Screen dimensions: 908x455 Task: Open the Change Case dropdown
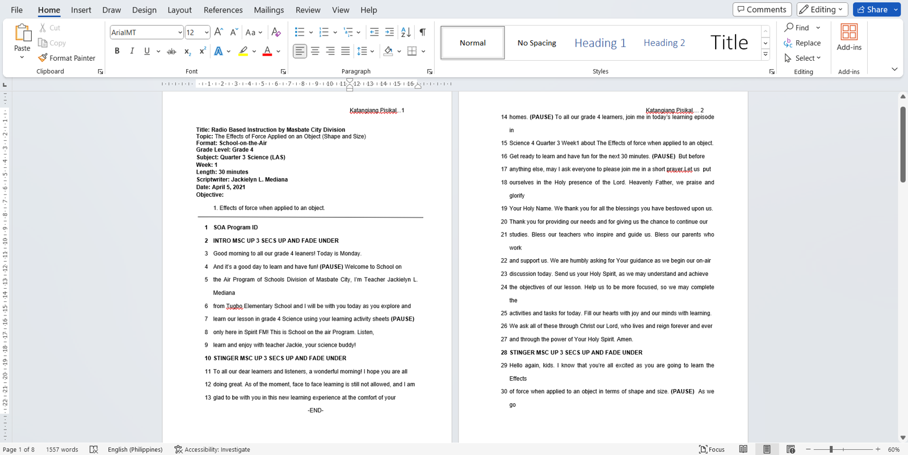coord(254,32)
